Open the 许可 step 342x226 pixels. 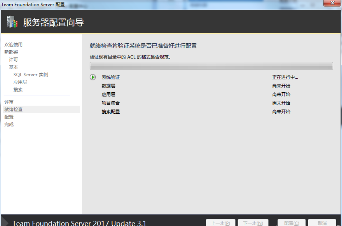tap(13, 60)
